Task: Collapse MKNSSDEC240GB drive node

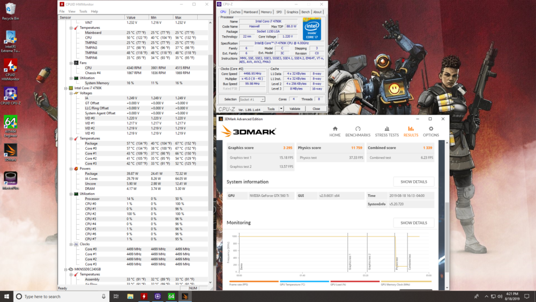Action: [66, 269]
